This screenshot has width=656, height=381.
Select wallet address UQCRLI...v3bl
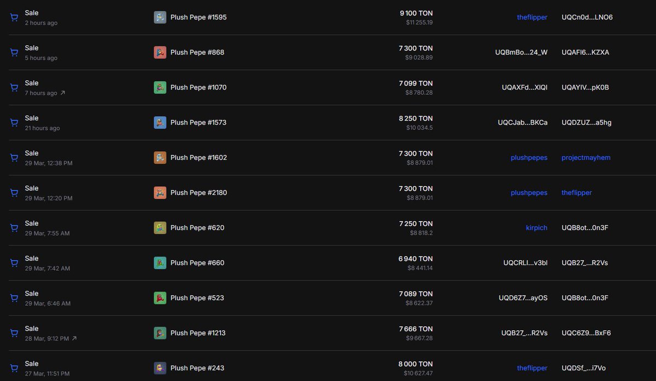point(525,263)
